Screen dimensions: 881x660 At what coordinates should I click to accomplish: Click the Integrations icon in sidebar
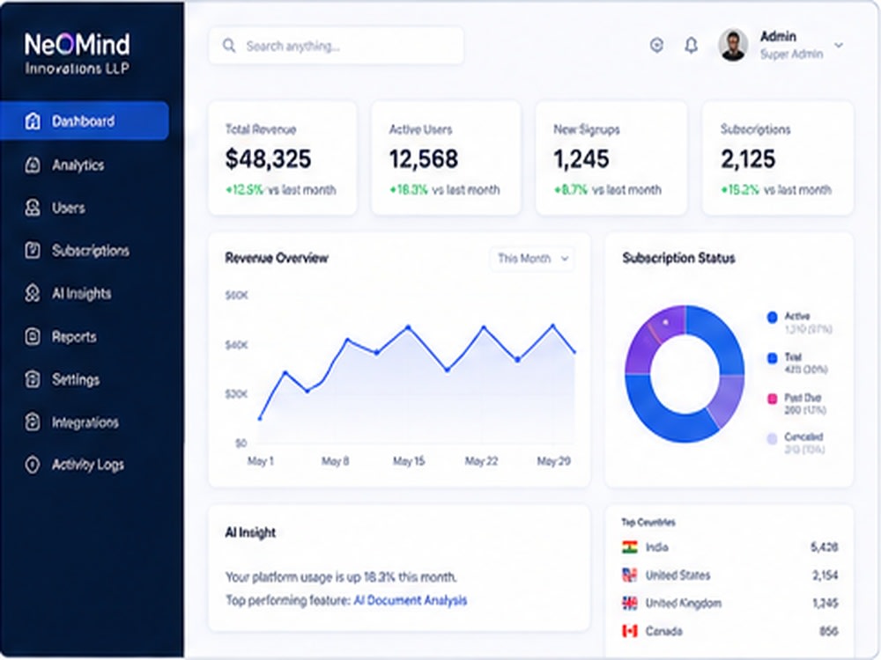33,422
